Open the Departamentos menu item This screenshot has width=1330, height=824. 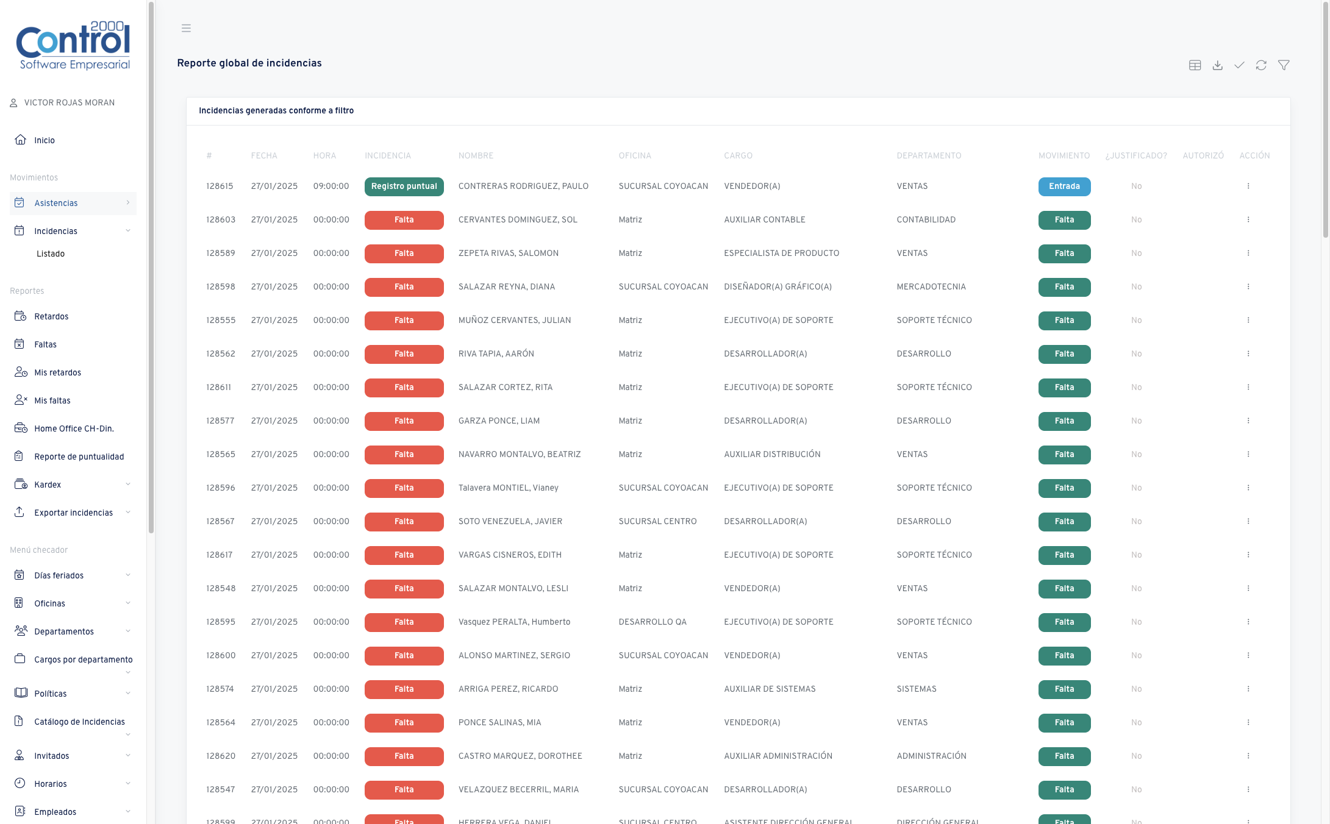(73, 631)
